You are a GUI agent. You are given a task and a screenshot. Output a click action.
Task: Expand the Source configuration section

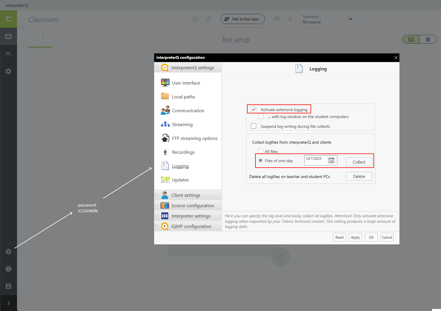point(157,205)
